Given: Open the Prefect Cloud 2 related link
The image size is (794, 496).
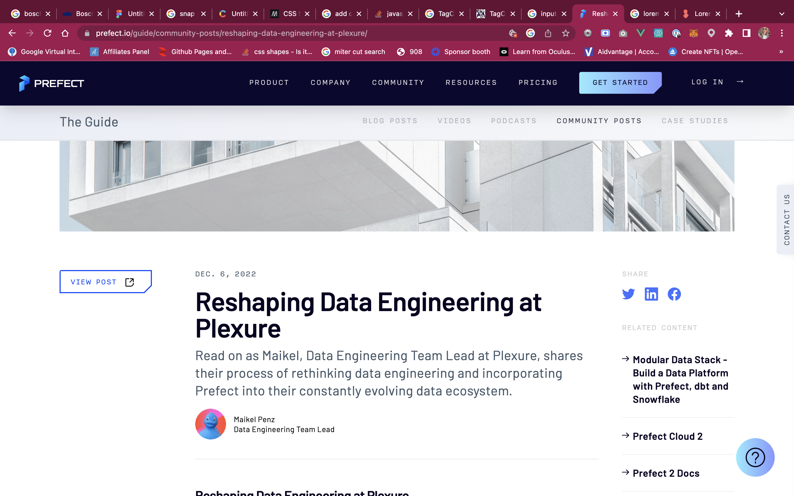Looking at the screenshot, I should click(667, 436).
